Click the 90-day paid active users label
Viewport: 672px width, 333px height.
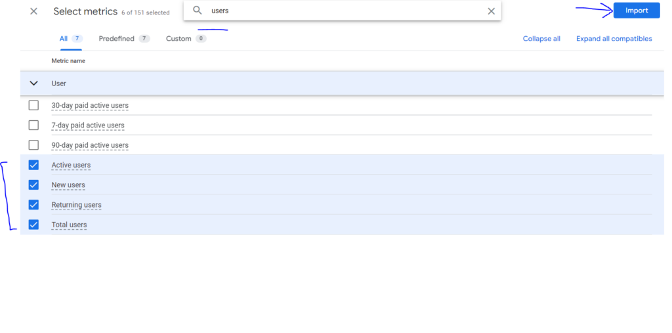(89, 145)
